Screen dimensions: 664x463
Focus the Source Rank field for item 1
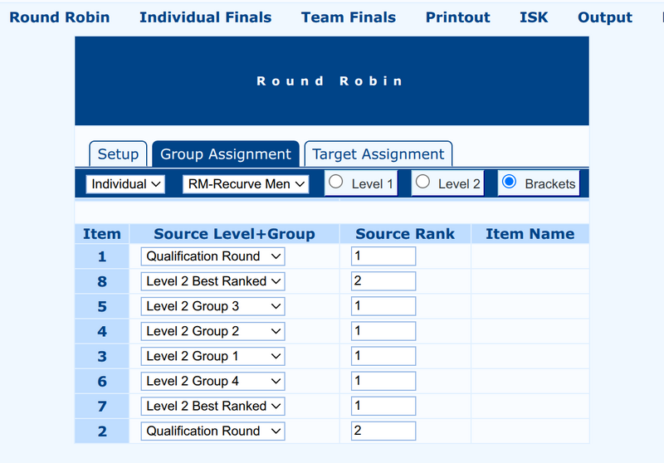click(383, 256)
